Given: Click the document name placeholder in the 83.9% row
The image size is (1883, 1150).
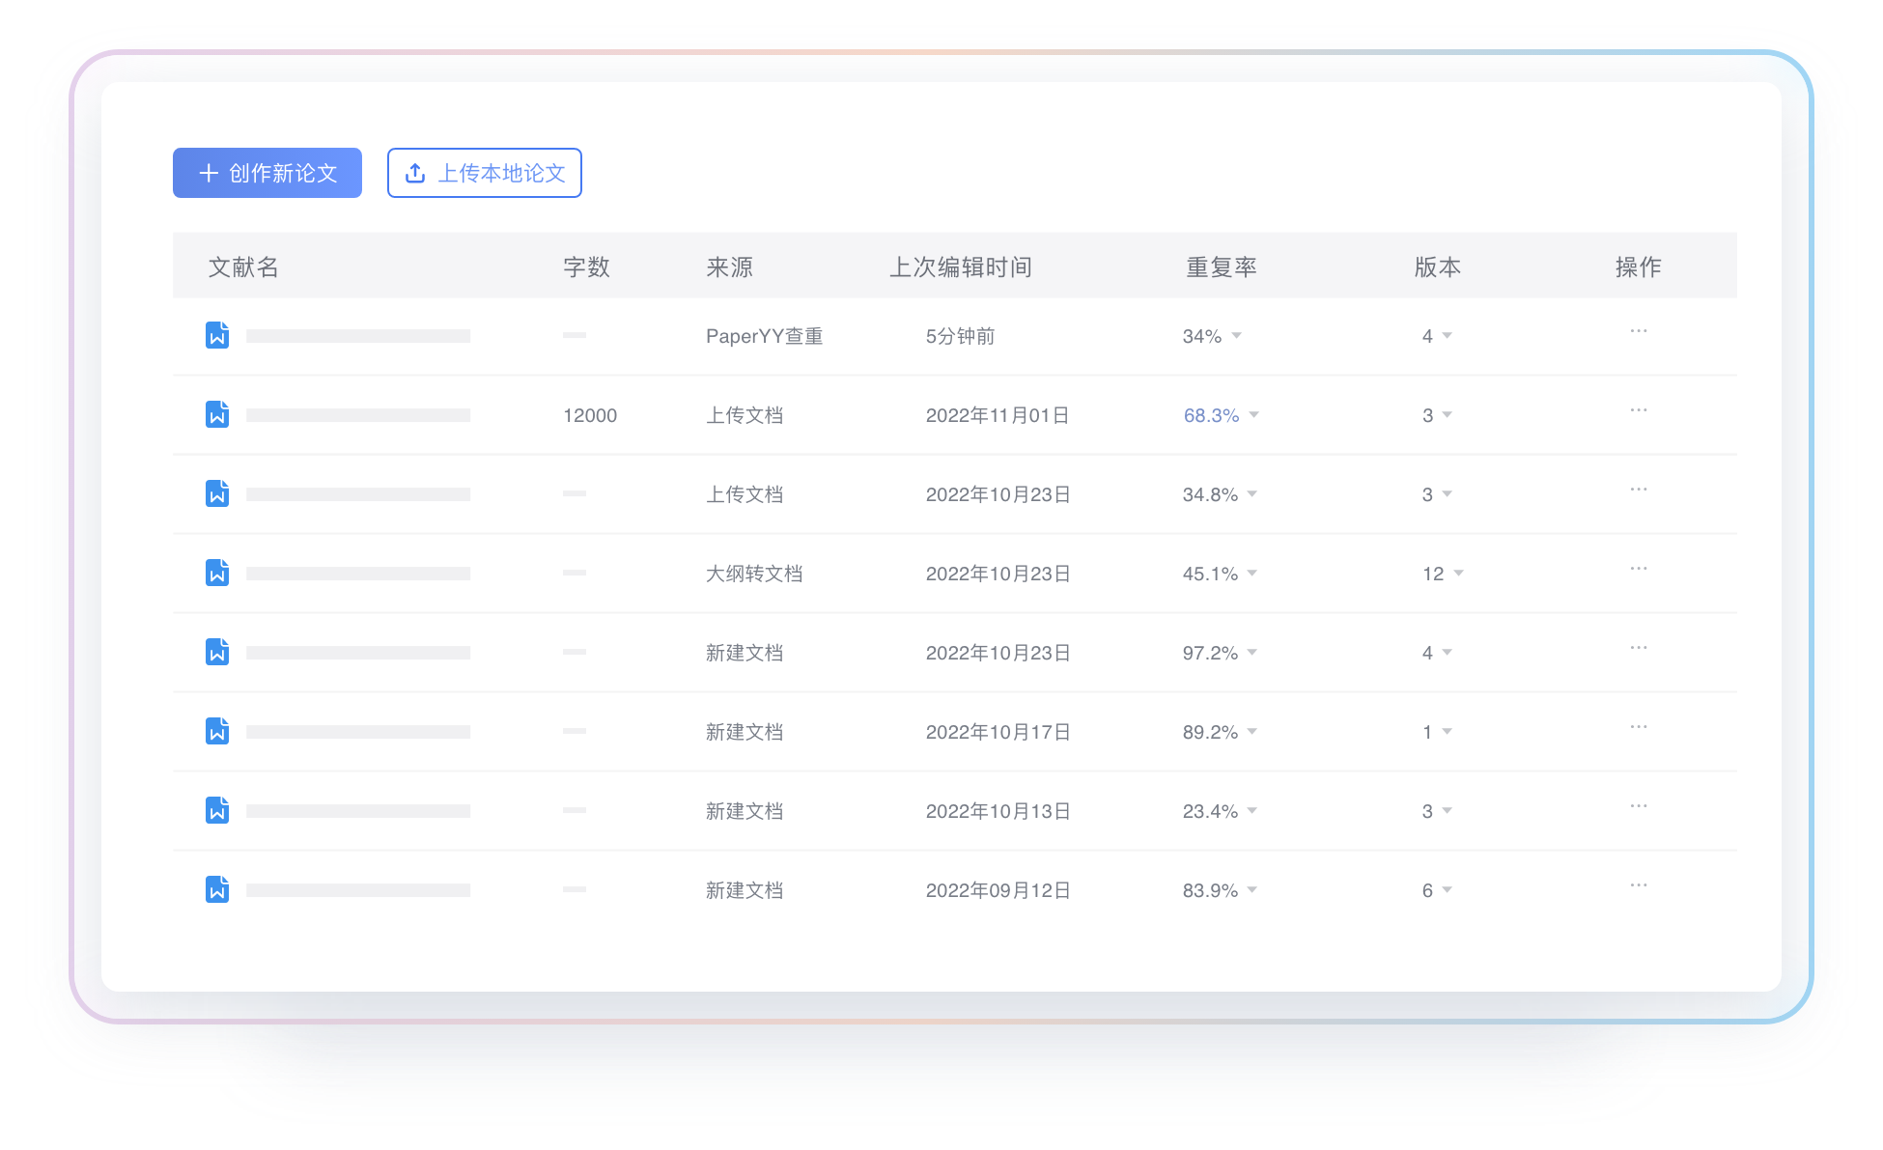Looking at the screenshot, I should pos(357,890).
